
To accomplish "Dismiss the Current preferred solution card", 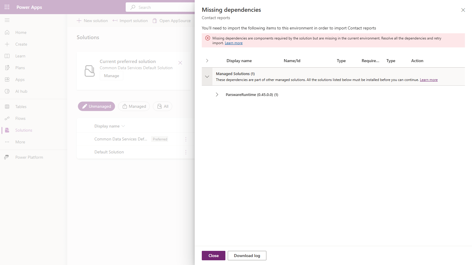I will click(x=180, y=63).
